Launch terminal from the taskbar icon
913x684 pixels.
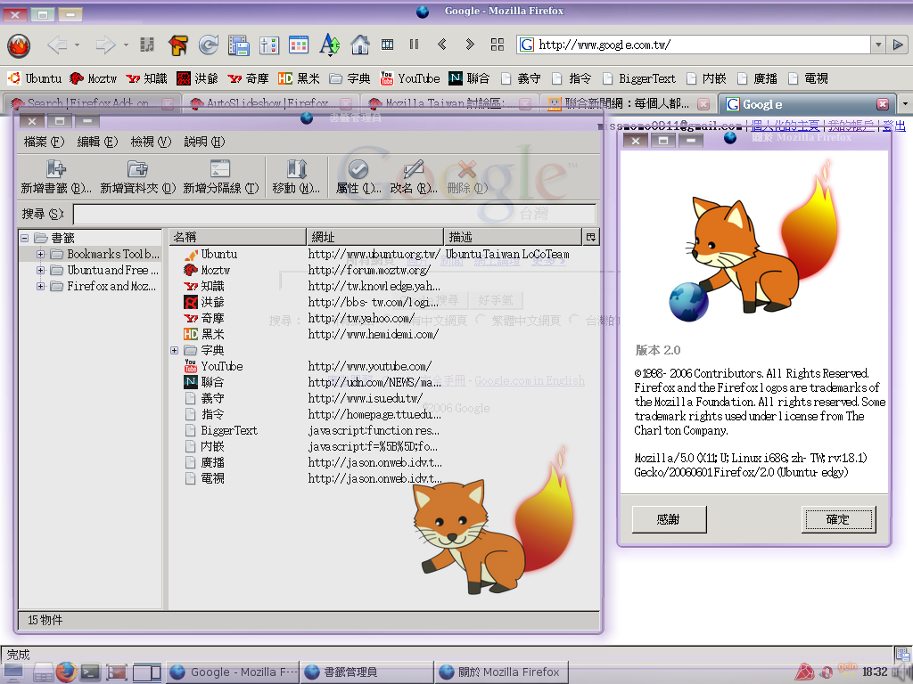click(89, 672)
